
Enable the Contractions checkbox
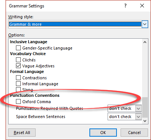click(x=18, y=78)
